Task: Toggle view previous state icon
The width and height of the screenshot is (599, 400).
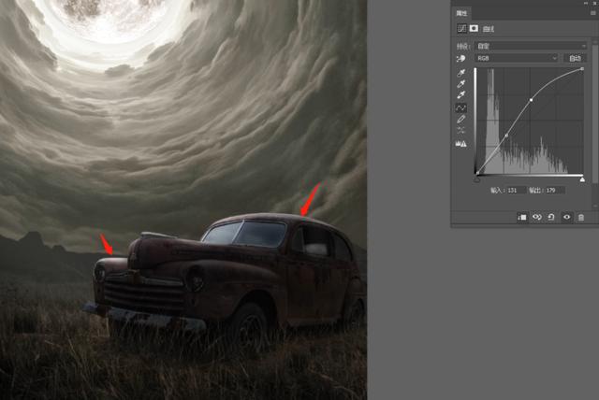Action: coord(536,217)
